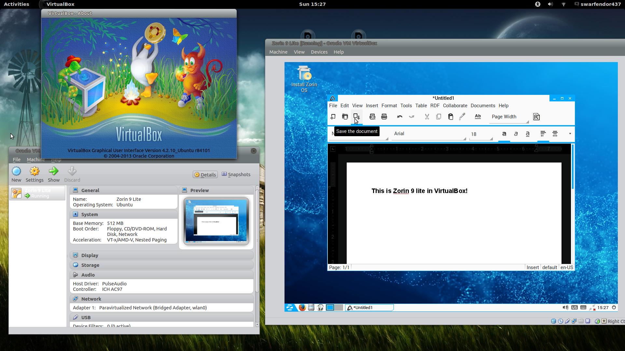The image size is (625, 351).
Task: Click the Zorin panel volume icon
Action: click(565, 307)
